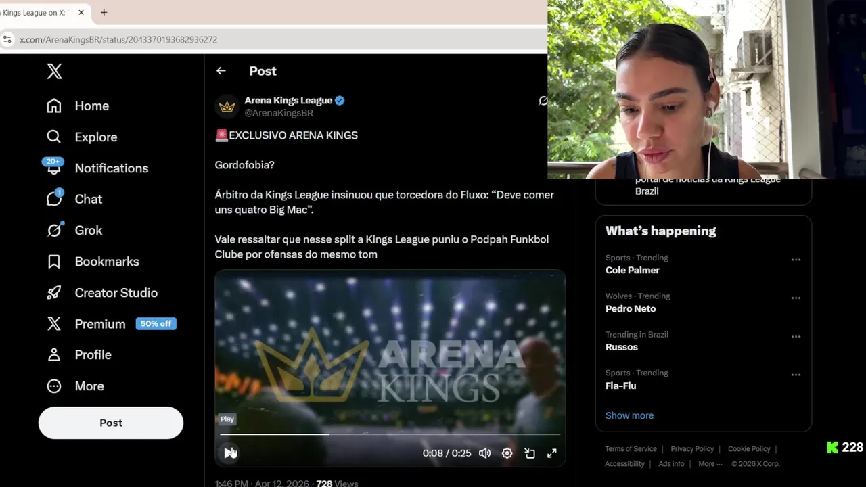Expand the video to fullscreen
The width and height of the screenshot is (866, 487).
tap(552, 453)
